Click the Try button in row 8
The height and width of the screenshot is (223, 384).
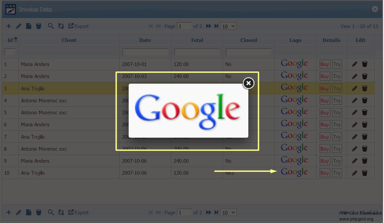[x=337, y=149]
